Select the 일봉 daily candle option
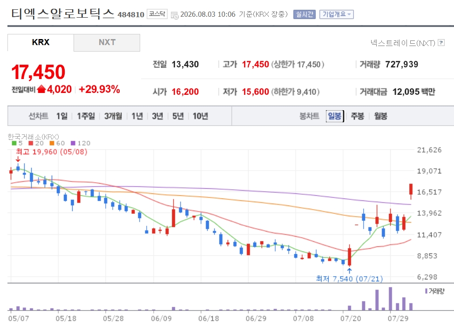The height and width of the screenshot is (331, 454). click(x=335, y=116)
